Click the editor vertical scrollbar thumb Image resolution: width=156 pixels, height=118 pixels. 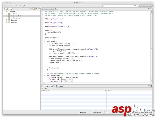coord(151,31)
